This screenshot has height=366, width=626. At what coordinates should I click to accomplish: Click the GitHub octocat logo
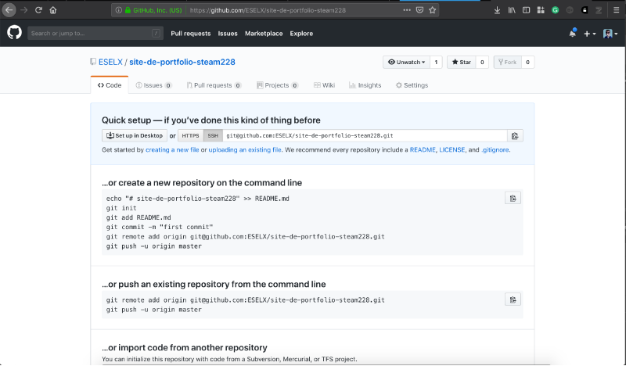coord(14,33)
